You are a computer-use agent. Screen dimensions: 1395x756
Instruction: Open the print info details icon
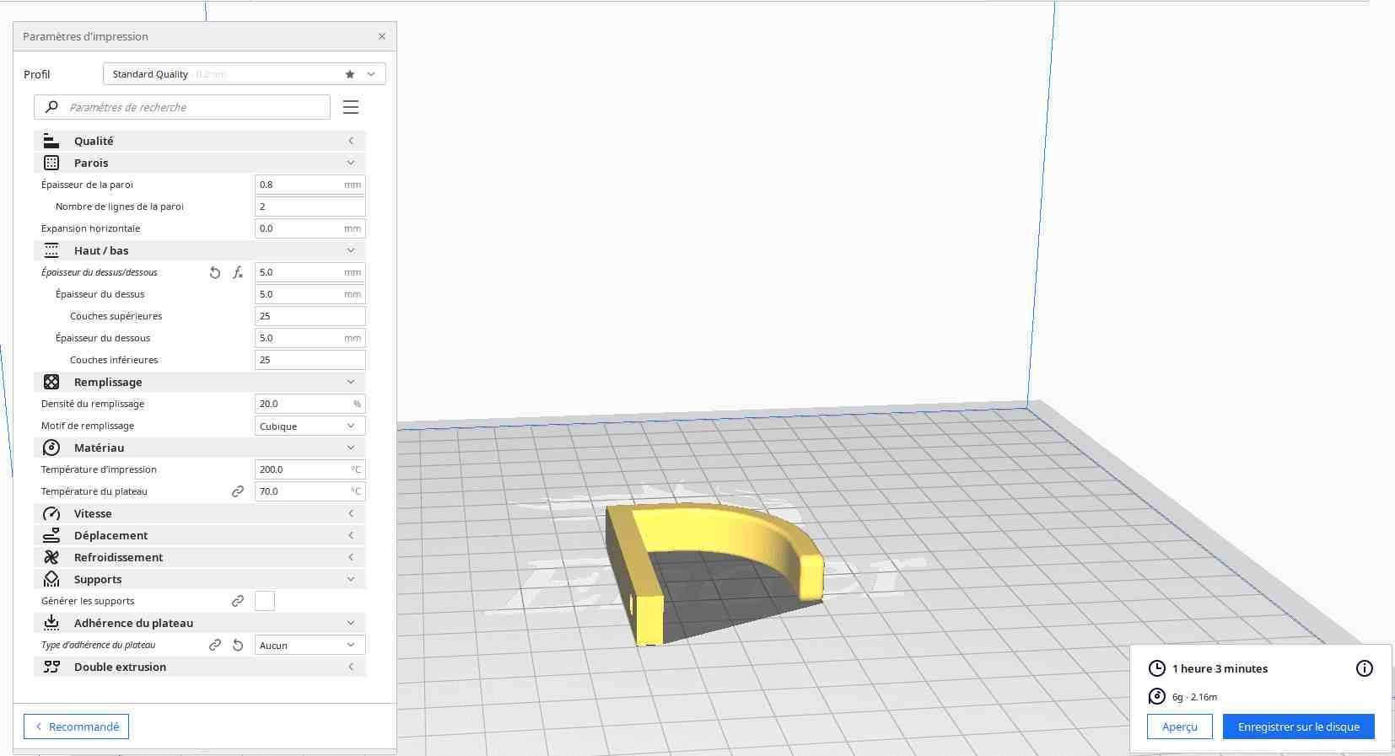[x=1365, y=668]
